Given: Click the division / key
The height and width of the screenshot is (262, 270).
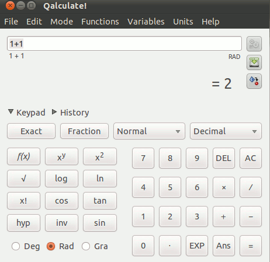Looking at the screenshot, I should [251, 187].
